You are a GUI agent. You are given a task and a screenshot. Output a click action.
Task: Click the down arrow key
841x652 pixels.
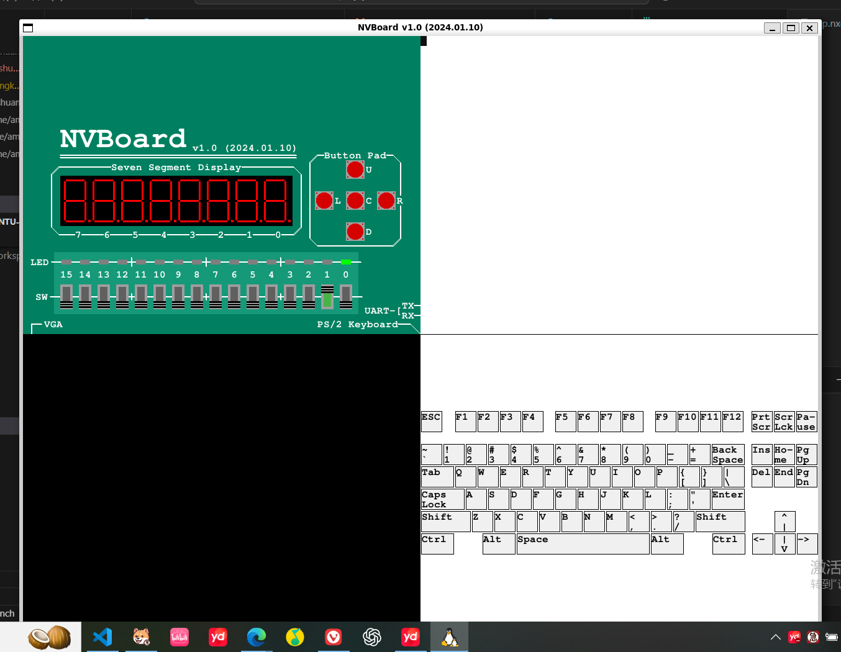pyautogui.click(x=785, y=544)
